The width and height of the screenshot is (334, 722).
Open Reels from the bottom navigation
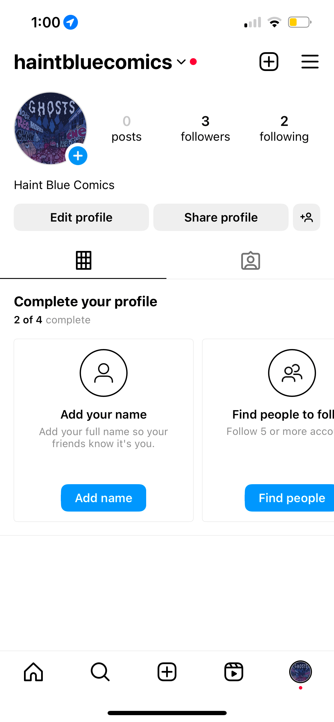234,672
